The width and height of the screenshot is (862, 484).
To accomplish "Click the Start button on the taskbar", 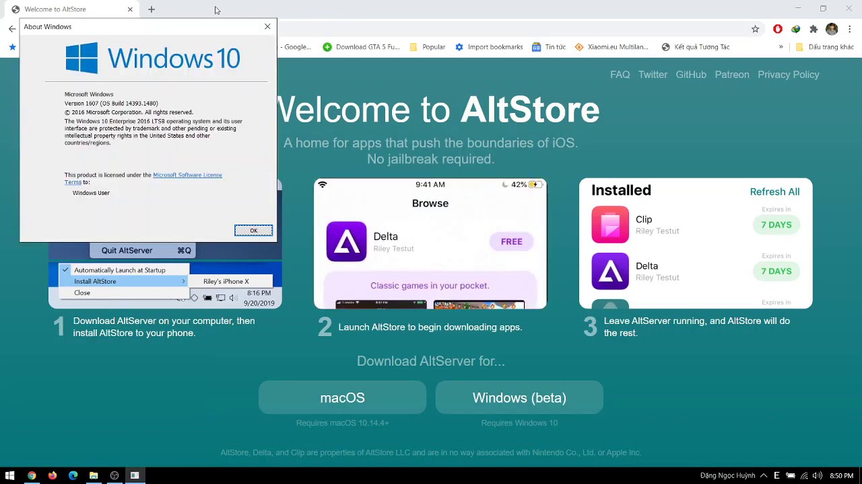I will tap(10, 475).
